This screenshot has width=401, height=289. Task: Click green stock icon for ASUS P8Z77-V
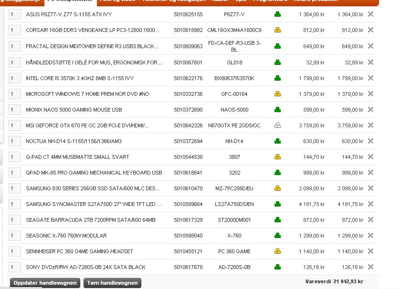[x=277, y=14]
